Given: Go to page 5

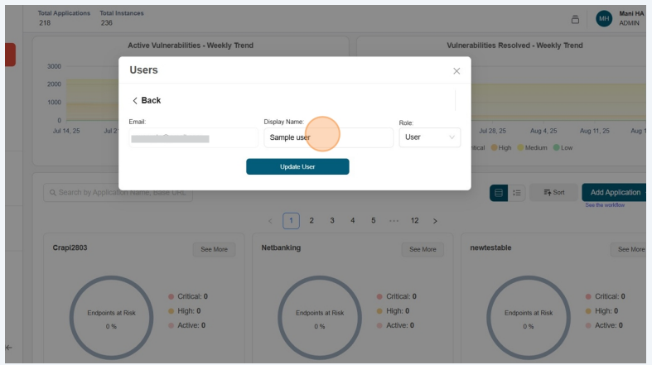Looking at the screenshot, I should pyautogui.click(x=374, y=220).
